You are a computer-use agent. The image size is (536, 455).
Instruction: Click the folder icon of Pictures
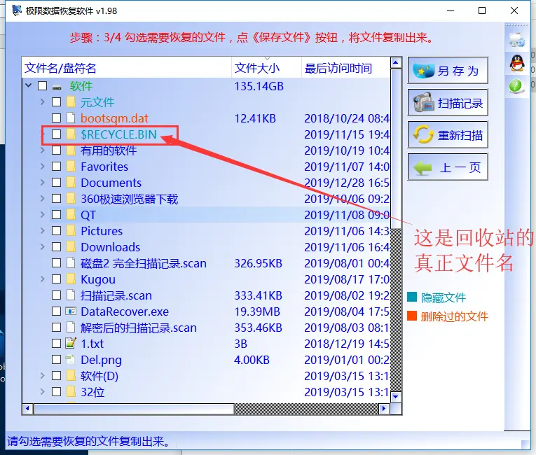click(71, 230)
